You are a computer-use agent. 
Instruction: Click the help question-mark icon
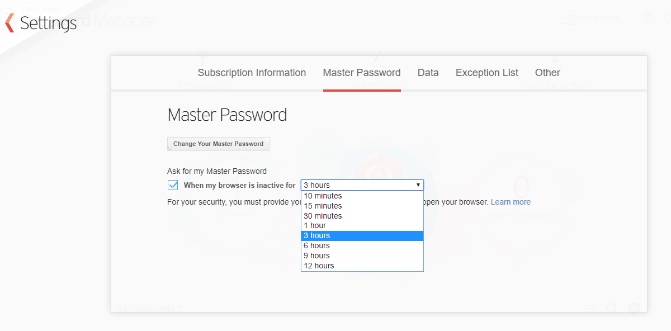pyautogui.click(x=668, y=17)
